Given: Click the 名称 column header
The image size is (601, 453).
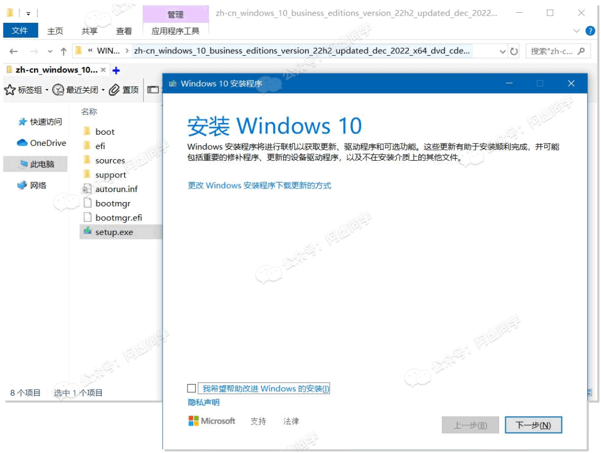Looking at the screenshot, I should [89, 111].
